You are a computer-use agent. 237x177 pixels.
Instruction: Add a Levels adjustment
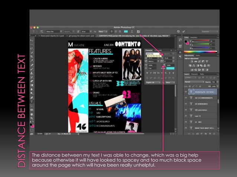196,61
